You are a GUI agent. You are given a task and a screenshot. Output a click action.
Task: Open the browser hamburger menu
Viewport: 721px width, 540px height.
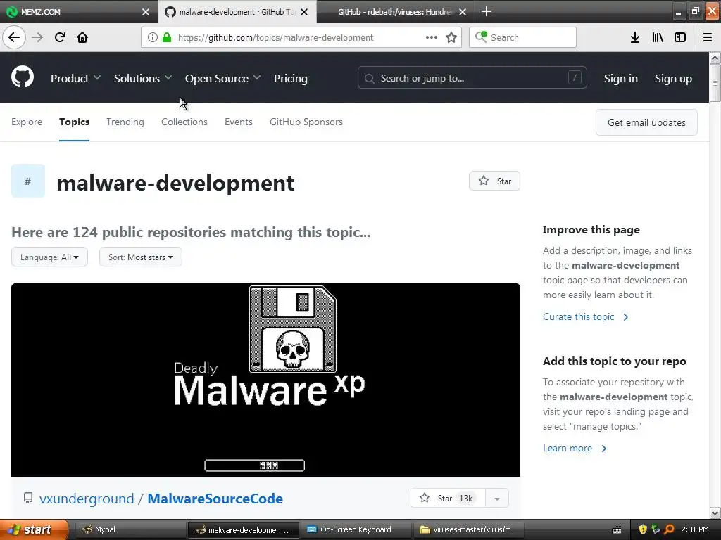[708, 37]
